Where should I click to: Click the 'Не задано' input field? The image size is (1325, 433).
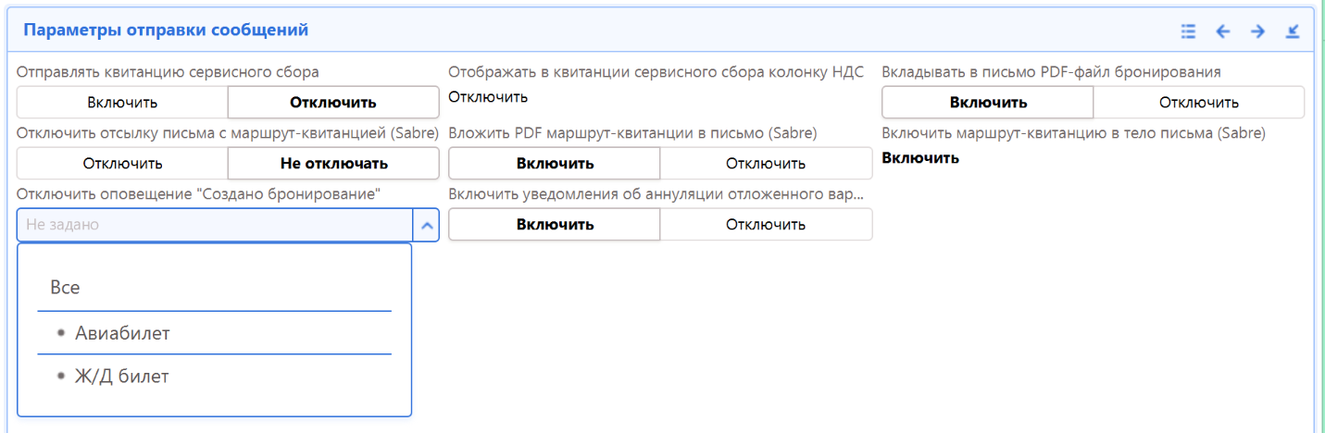point(214,225)
